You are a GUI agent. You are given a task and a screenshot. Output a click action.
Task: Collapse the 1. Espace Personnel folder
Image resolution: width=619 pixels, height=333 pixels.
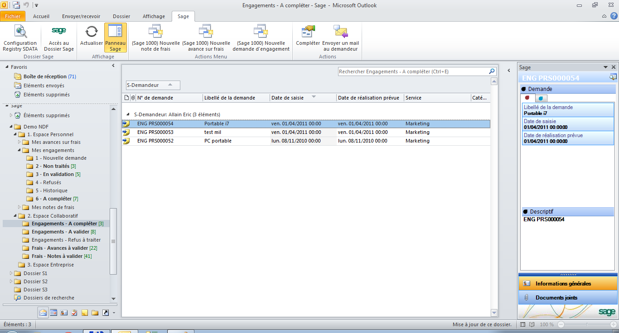[x=15, y=134]
